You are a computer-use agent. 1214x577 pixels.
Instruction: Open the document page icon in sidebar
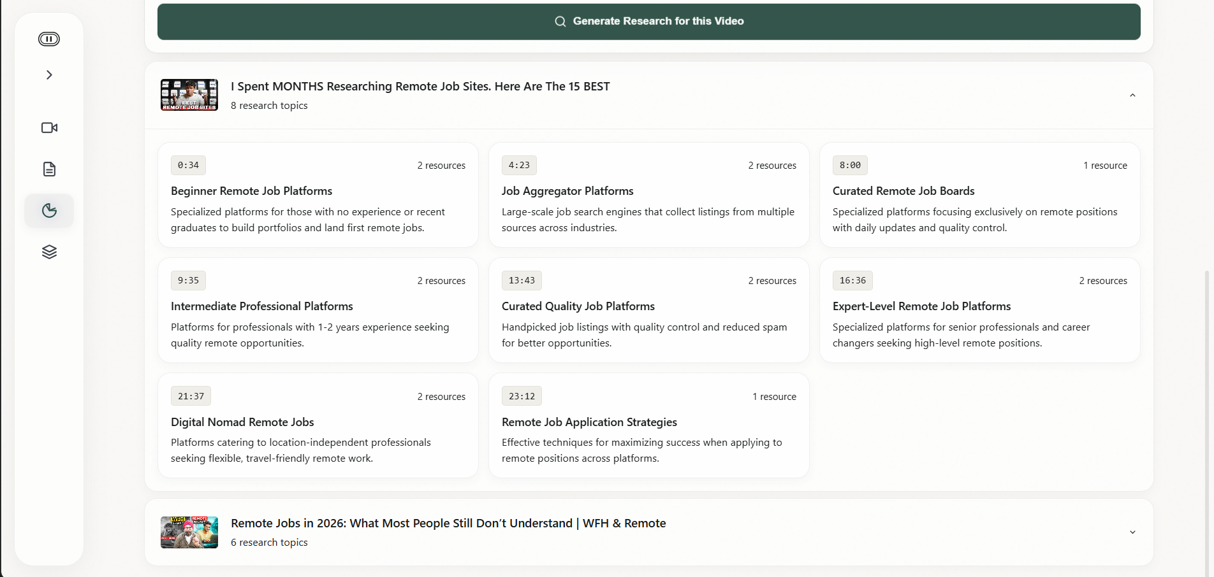(x=49, y=169)
